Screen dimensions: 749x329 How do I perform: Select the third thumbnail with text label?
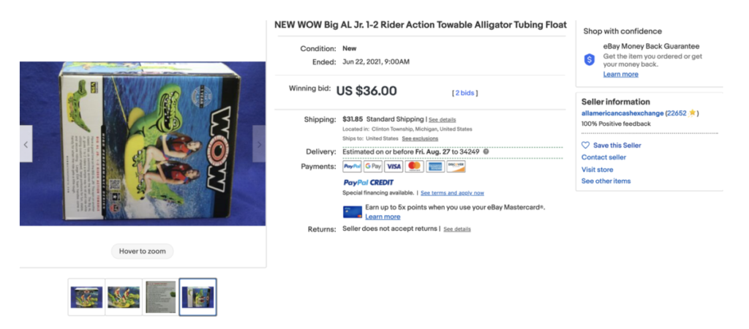[x=160, y=297]
